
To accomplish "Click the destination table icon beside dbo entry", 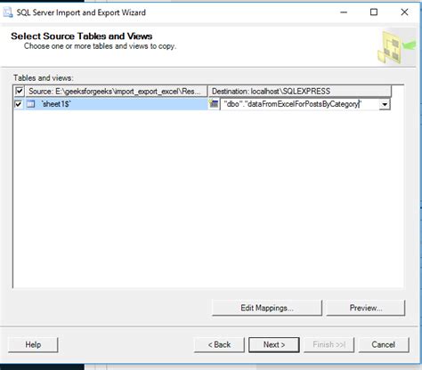I will [214, 104].
